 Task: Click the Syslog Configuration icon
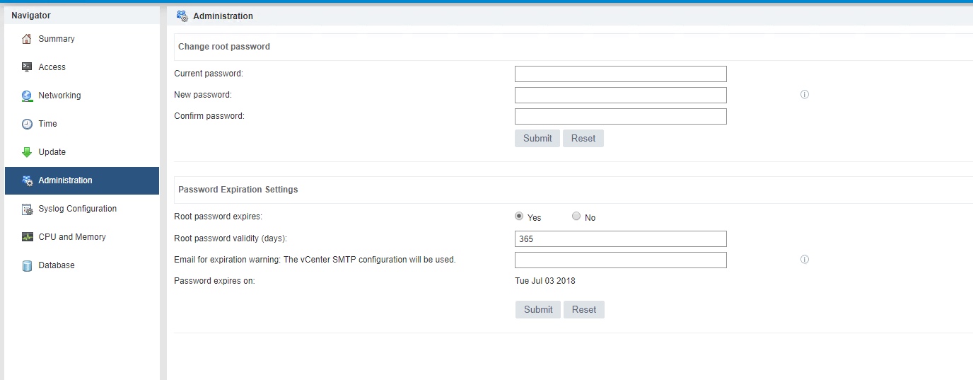click(27, 209)
